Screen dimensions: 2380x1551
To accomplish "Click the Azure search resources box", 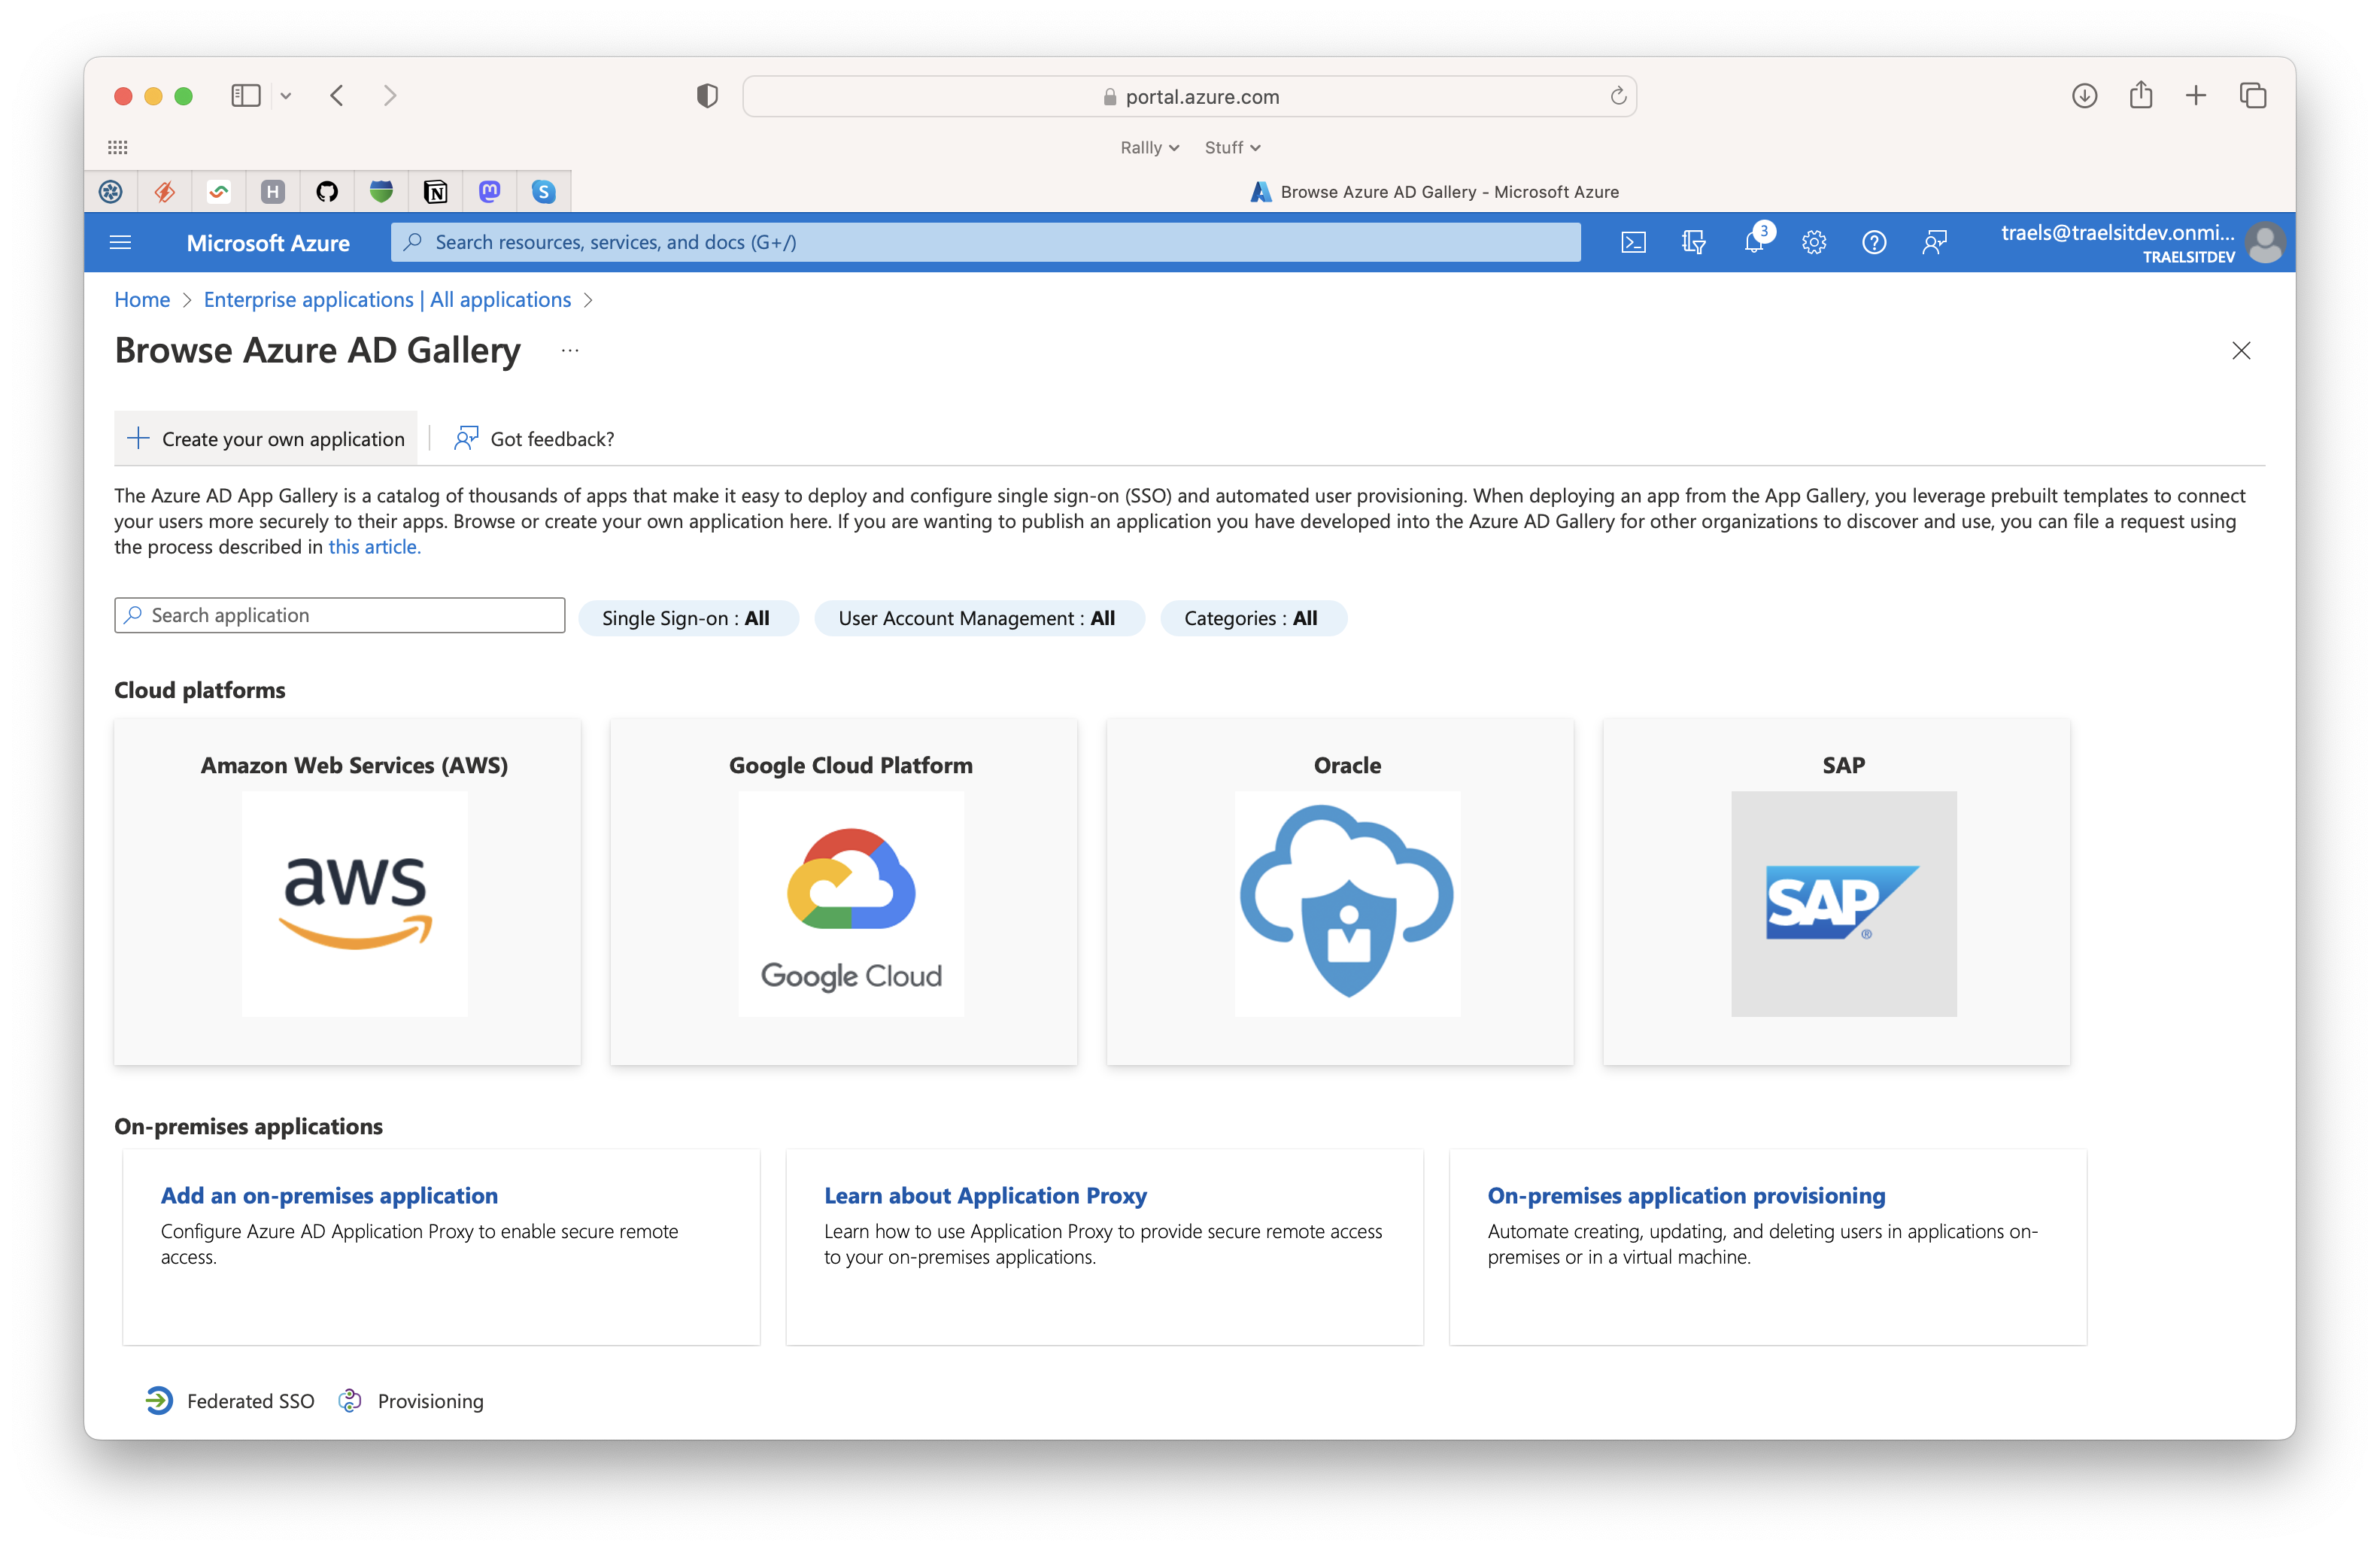I will pos(986,242).
